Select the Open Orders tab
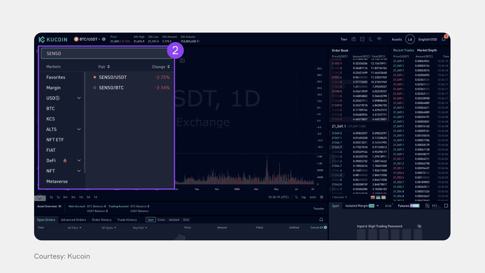Screen dimensions: 485x273 (x=46, y=220)
